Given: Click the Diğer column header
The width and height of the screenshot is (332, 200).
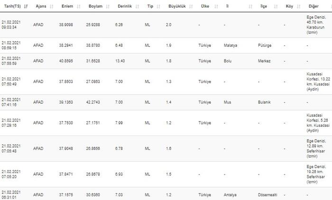Looking at the screenshot, I should point(314,6).
